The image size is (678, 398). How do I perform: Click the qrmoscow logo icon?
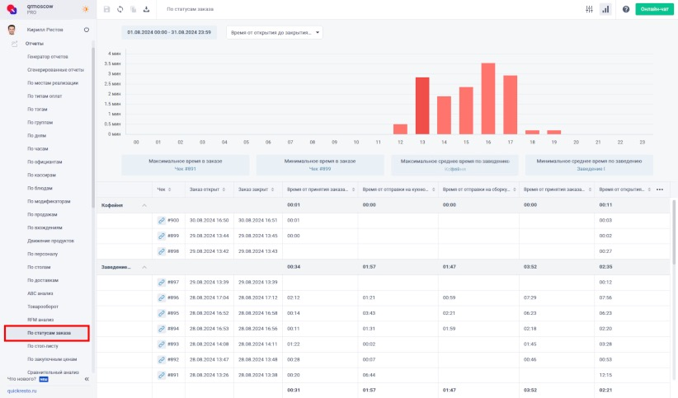coord(12,8)
